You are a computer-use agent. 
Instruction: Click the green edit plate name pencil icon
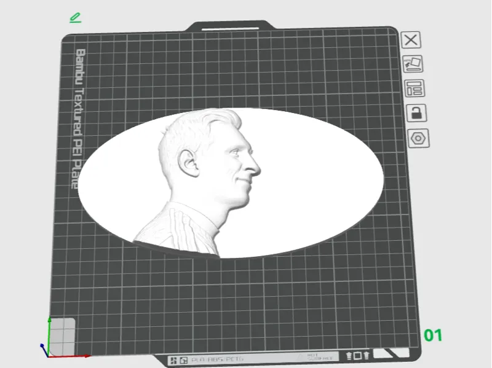(75, 18)
